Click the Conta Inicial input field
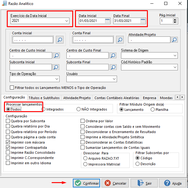This screenshot has height=188, width=188. pos(33,40)
